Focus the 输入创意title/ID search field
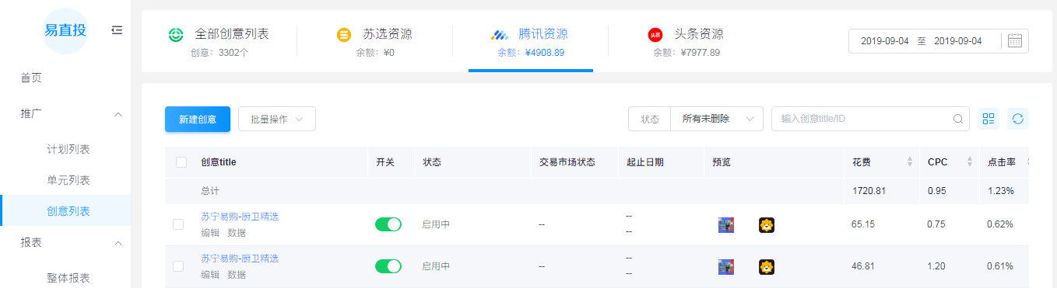The height and width of the screenshot is (288, 1057). point(864,119)
